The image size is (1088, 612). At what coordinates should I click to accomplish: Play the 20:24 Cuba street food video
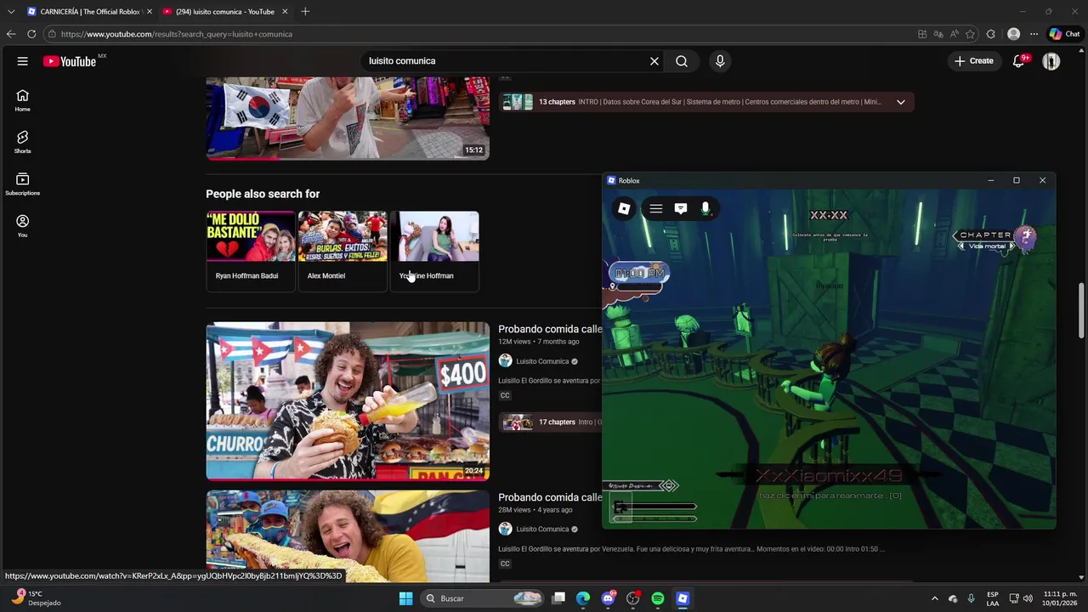348,400
